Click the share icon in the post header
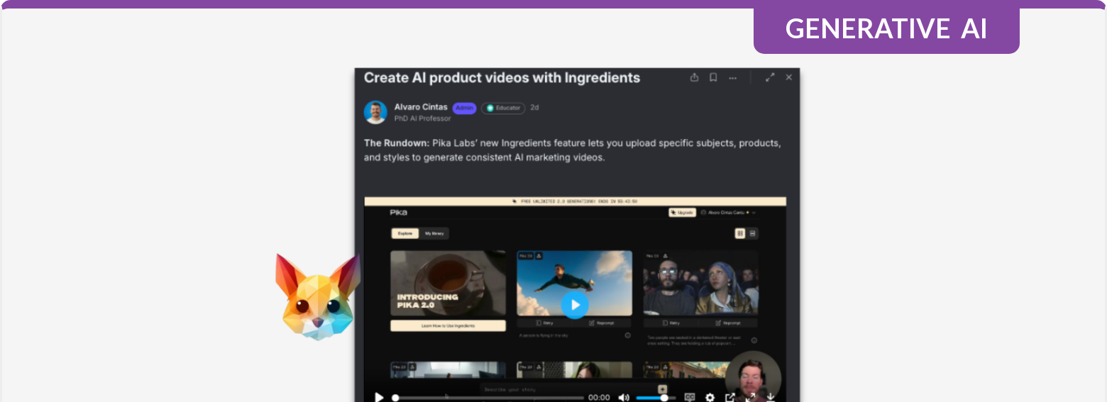 click(695, 77)
